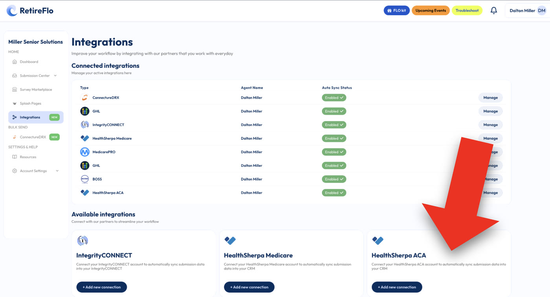Click the IntegrityCONNECT card logo
This screenshot has width=550, height=297.
(x=82, y=241)
